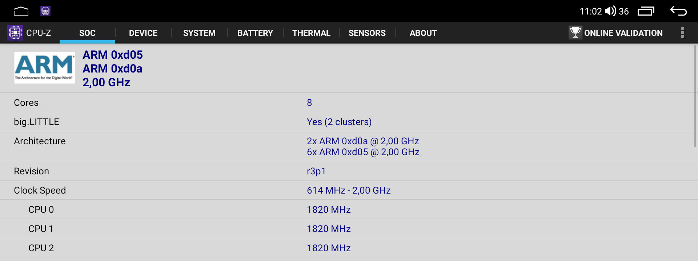Open the three-dot overflow menu
The height and width of the screenshot is (261, 698).
click(683, 33)
